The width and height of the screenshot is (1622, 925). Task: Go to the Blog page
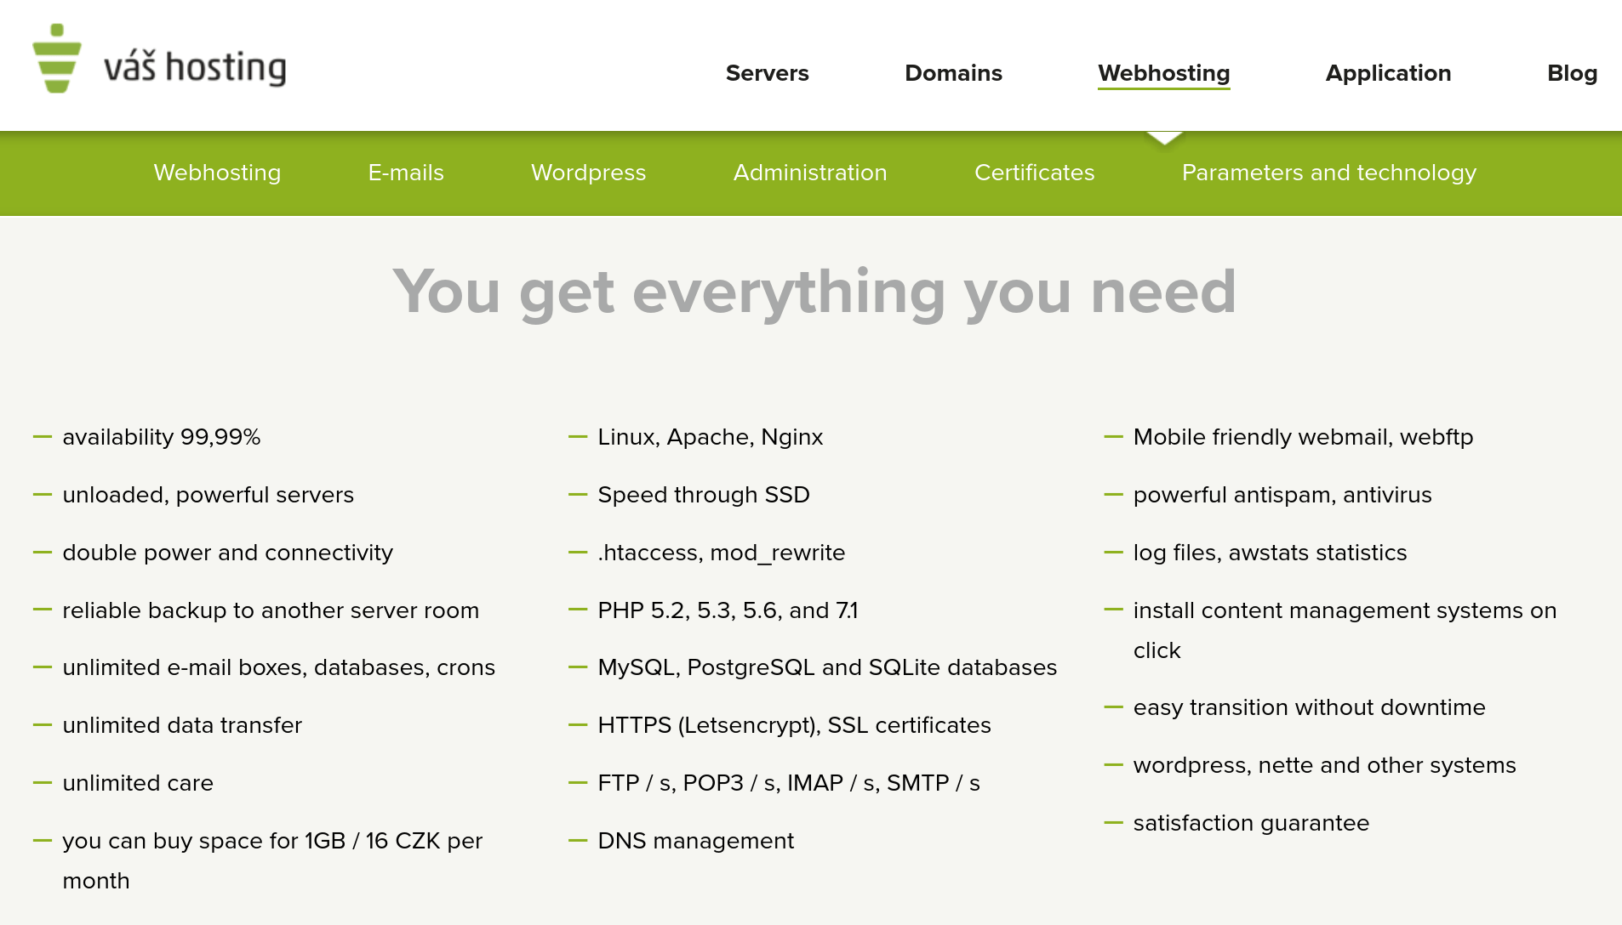(1572, 73)
